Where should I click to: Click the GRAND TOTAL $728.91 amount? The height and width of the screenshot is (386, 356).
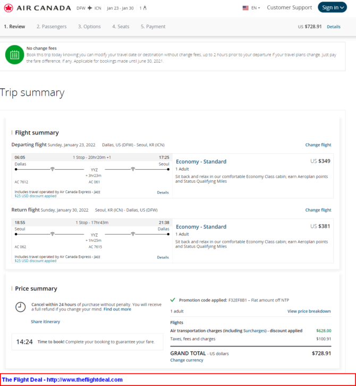pos(321,353)
